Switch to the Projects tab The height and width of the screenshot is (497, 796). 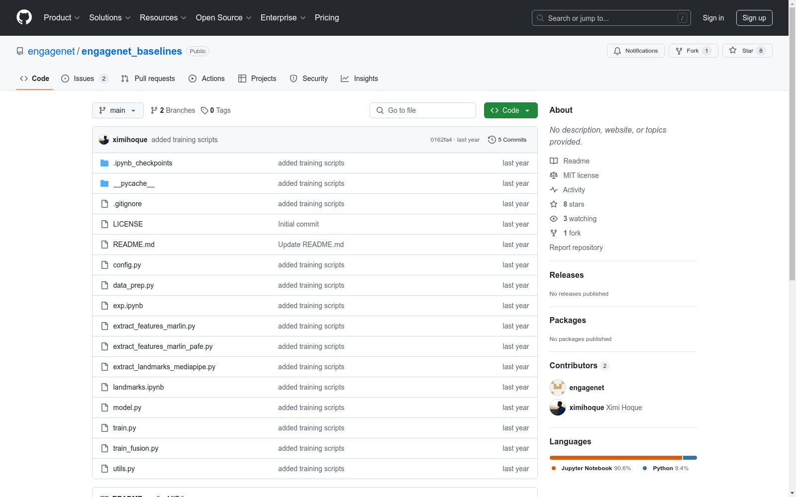(257, 79)
